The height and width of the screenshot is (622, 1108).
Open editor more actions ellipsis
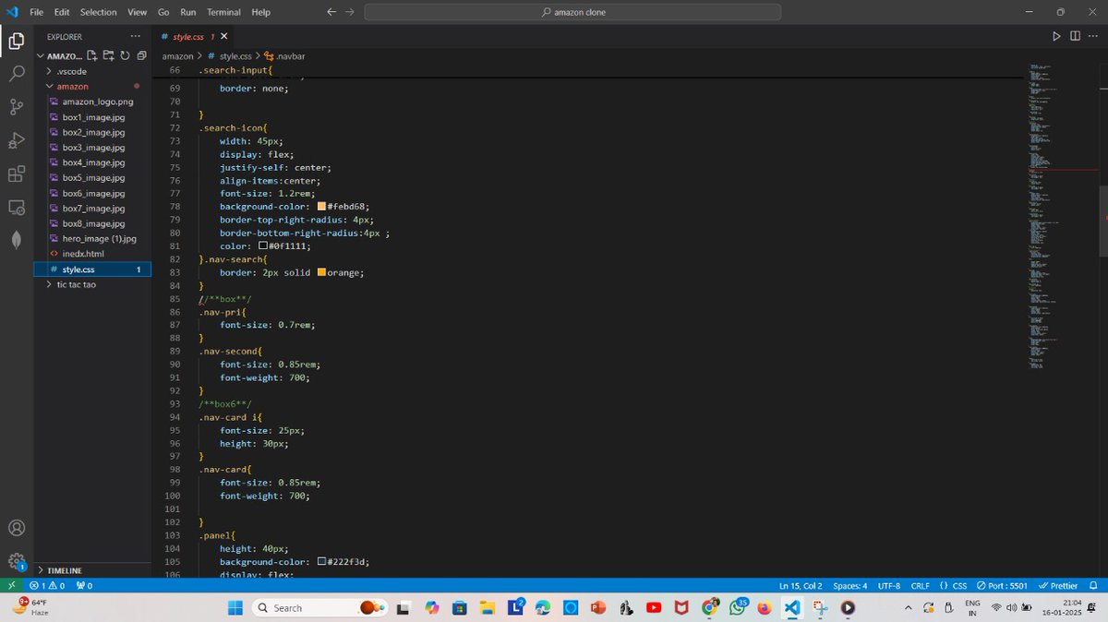click(1093, 36)
